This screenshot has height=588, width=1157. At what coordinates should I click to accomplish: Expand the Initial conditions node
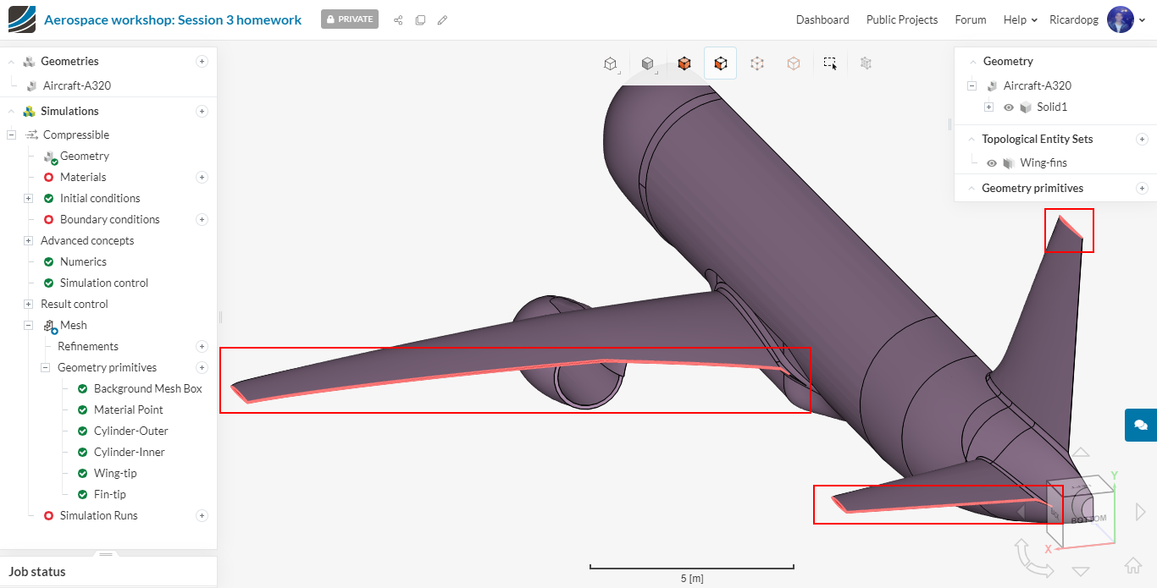click(x=28, y=198)
